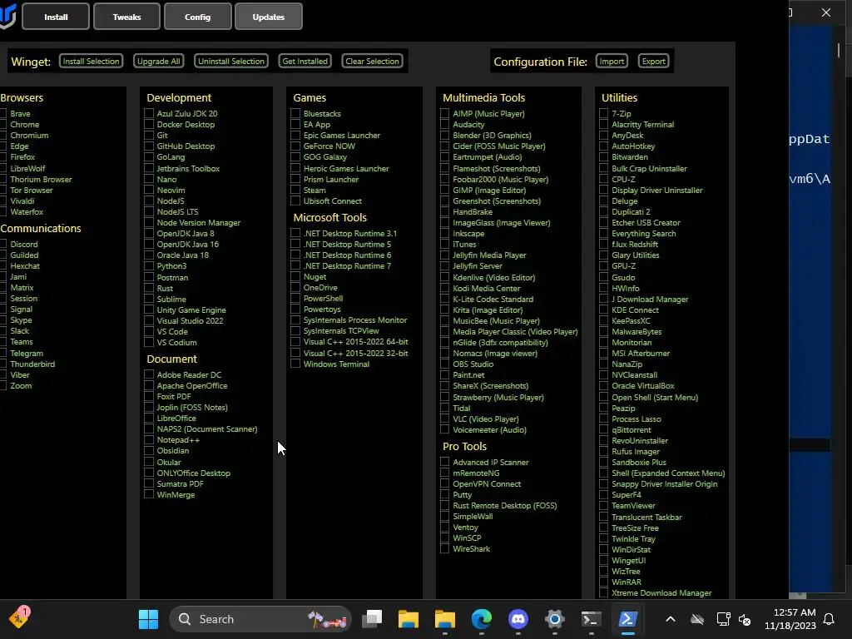Open the Windows Start menu

click(148, 619)
